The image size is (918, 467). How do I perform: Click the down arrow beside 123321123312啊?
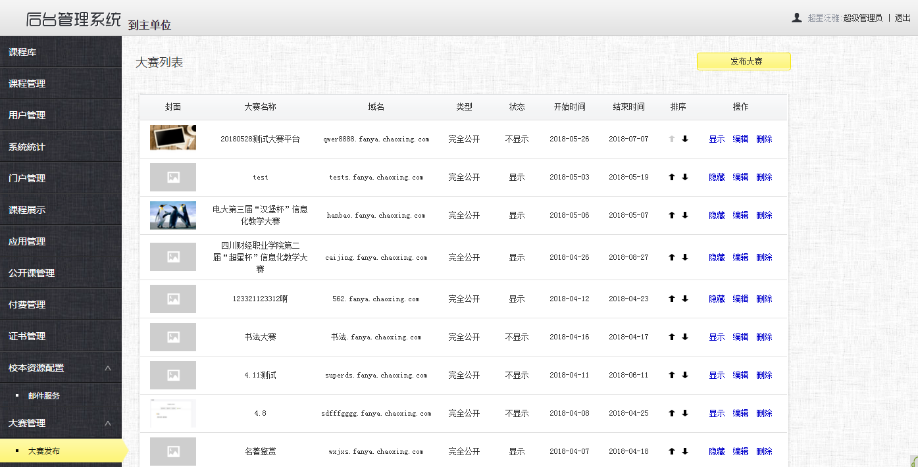click(x=684, y=299)
